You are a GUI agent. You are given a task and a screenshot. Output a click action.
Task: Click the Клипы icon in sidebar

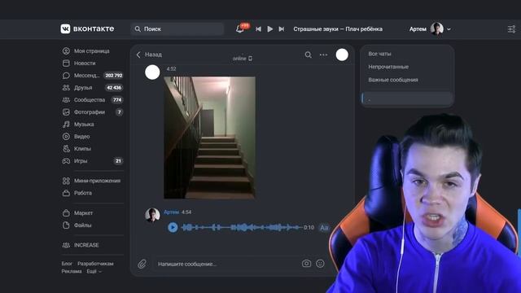(66, 148)
